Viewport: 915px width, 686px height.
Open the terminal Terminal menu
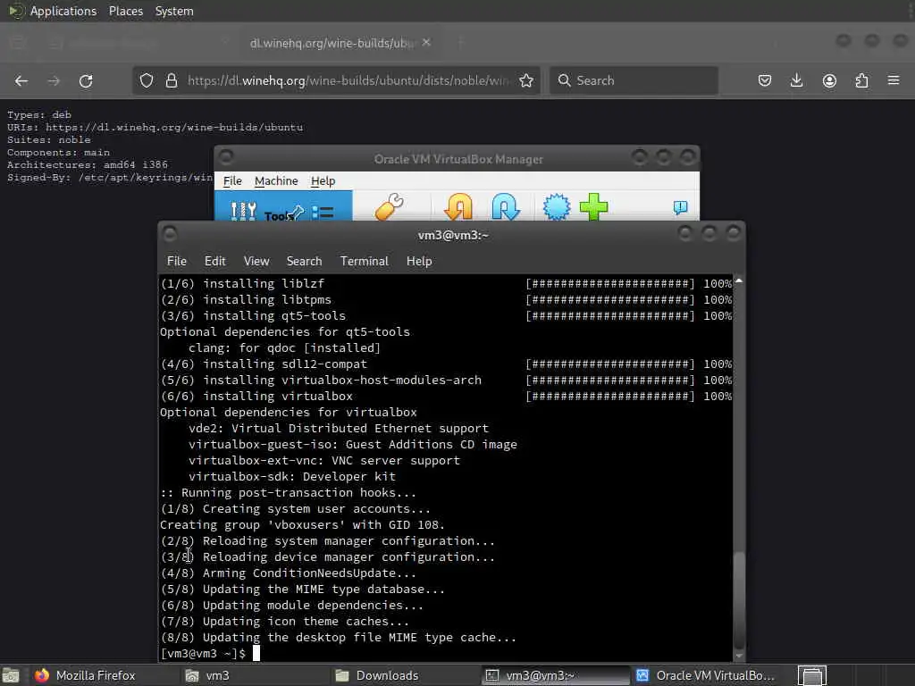(365, 262)
